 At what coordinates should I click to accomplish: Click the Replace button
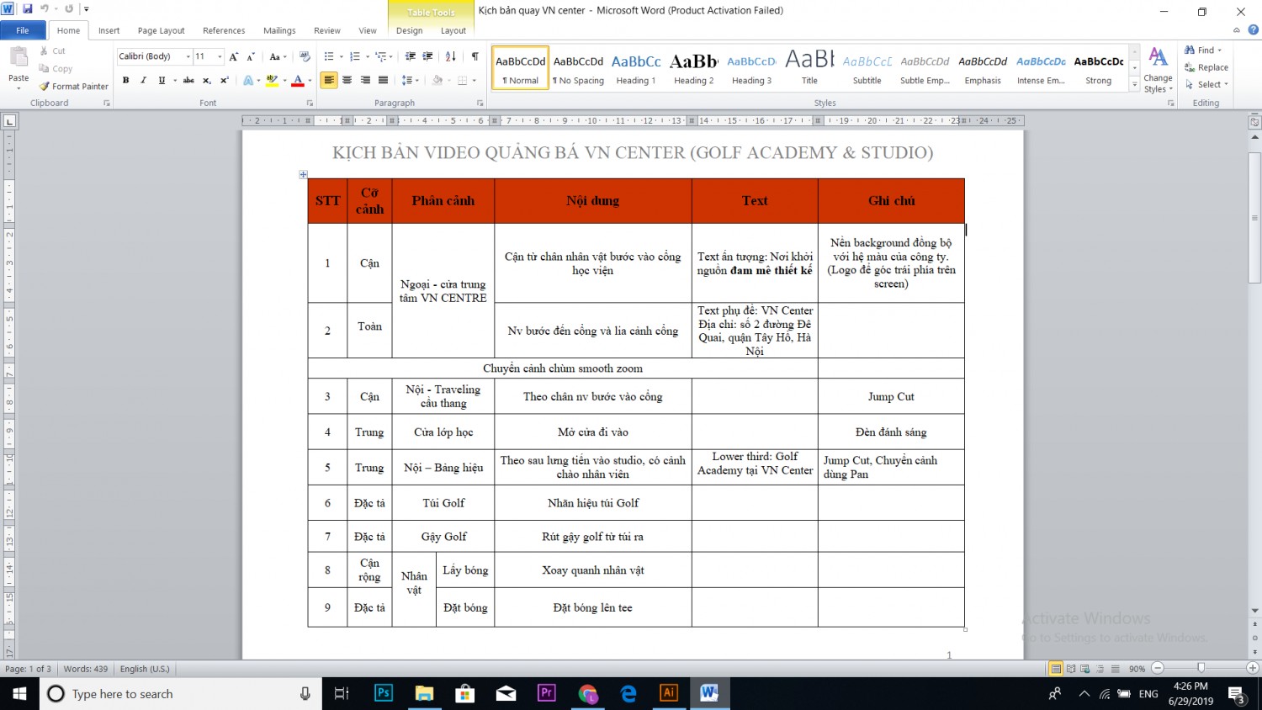(1206, 67)
